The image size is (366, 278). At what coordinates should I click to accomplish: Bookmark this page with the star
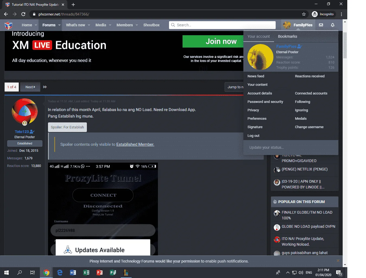[304, 14]
